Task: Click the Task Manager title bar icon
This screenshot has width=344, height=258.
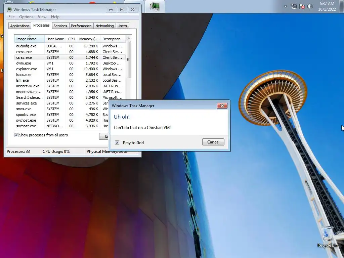Action: point(9,10)
